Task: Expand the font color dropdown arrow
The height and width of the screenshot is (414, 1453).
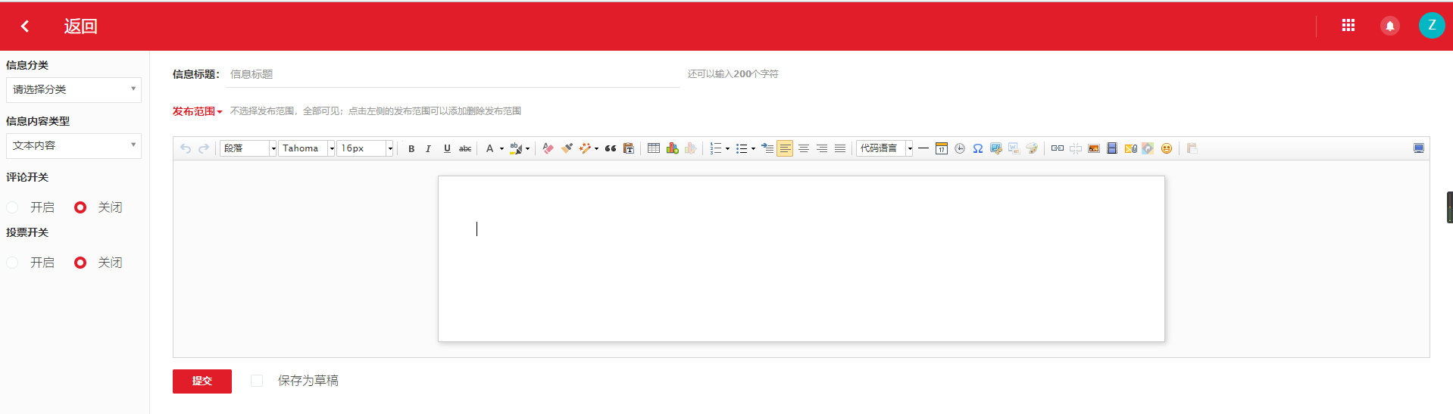Action: click(502, 148)
